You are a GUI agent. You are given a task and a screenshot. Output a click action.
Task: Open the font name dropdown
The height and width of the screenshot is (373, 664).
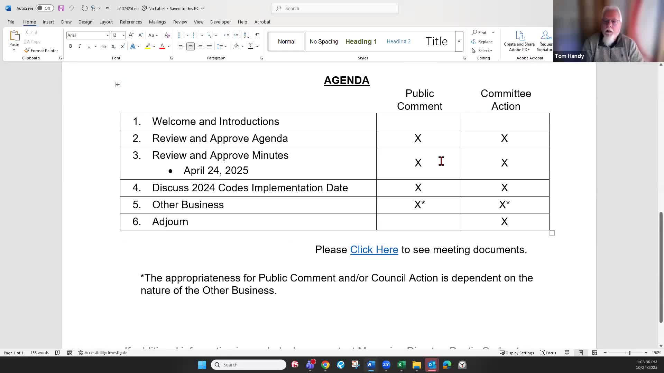click(x=107, y=35)
